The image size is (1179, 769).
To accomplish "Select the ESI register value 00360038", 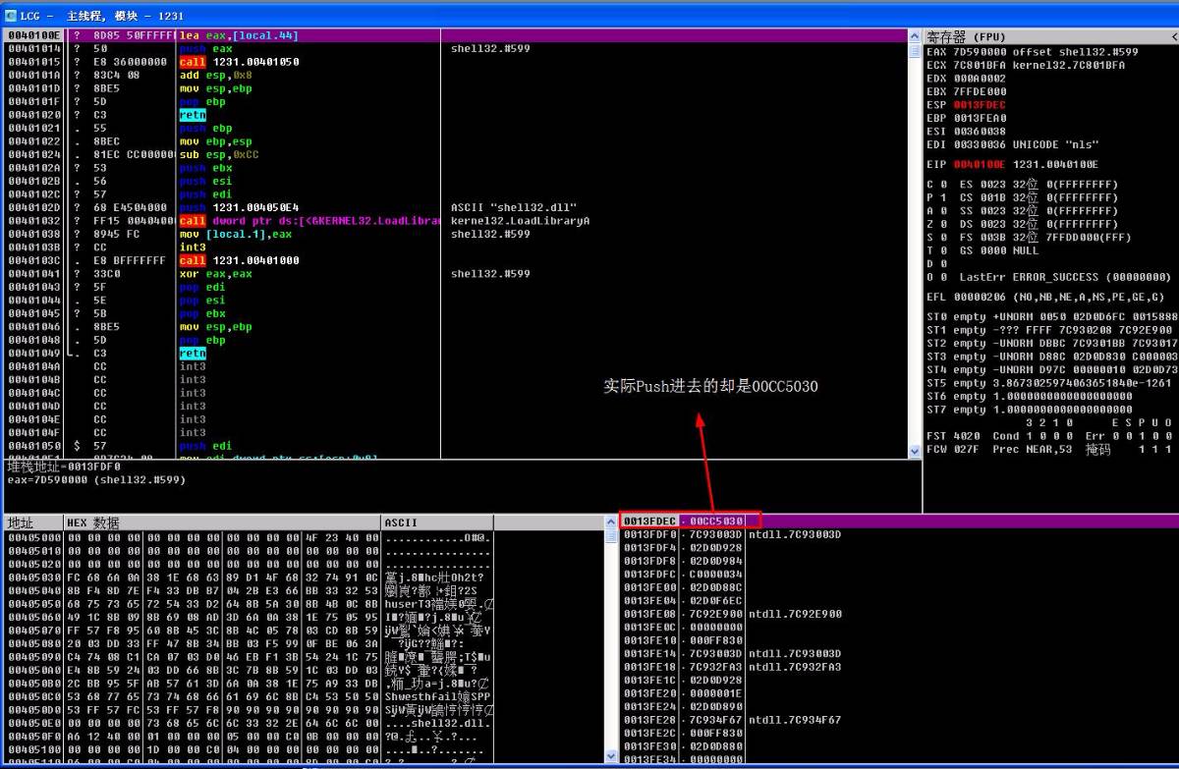I will pyautogui.click(x=982, y=132).
